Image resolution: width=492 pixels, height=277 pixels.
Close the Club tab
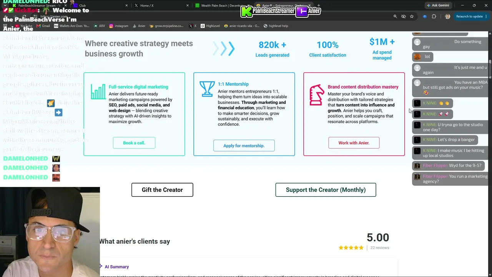[x=126, y=5]
